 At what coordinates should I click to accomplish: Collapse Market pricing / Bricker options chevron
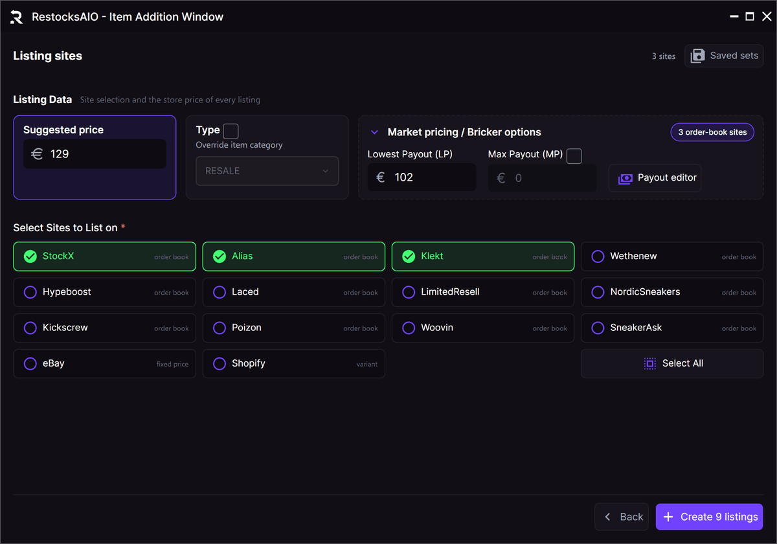click(374, 132)
